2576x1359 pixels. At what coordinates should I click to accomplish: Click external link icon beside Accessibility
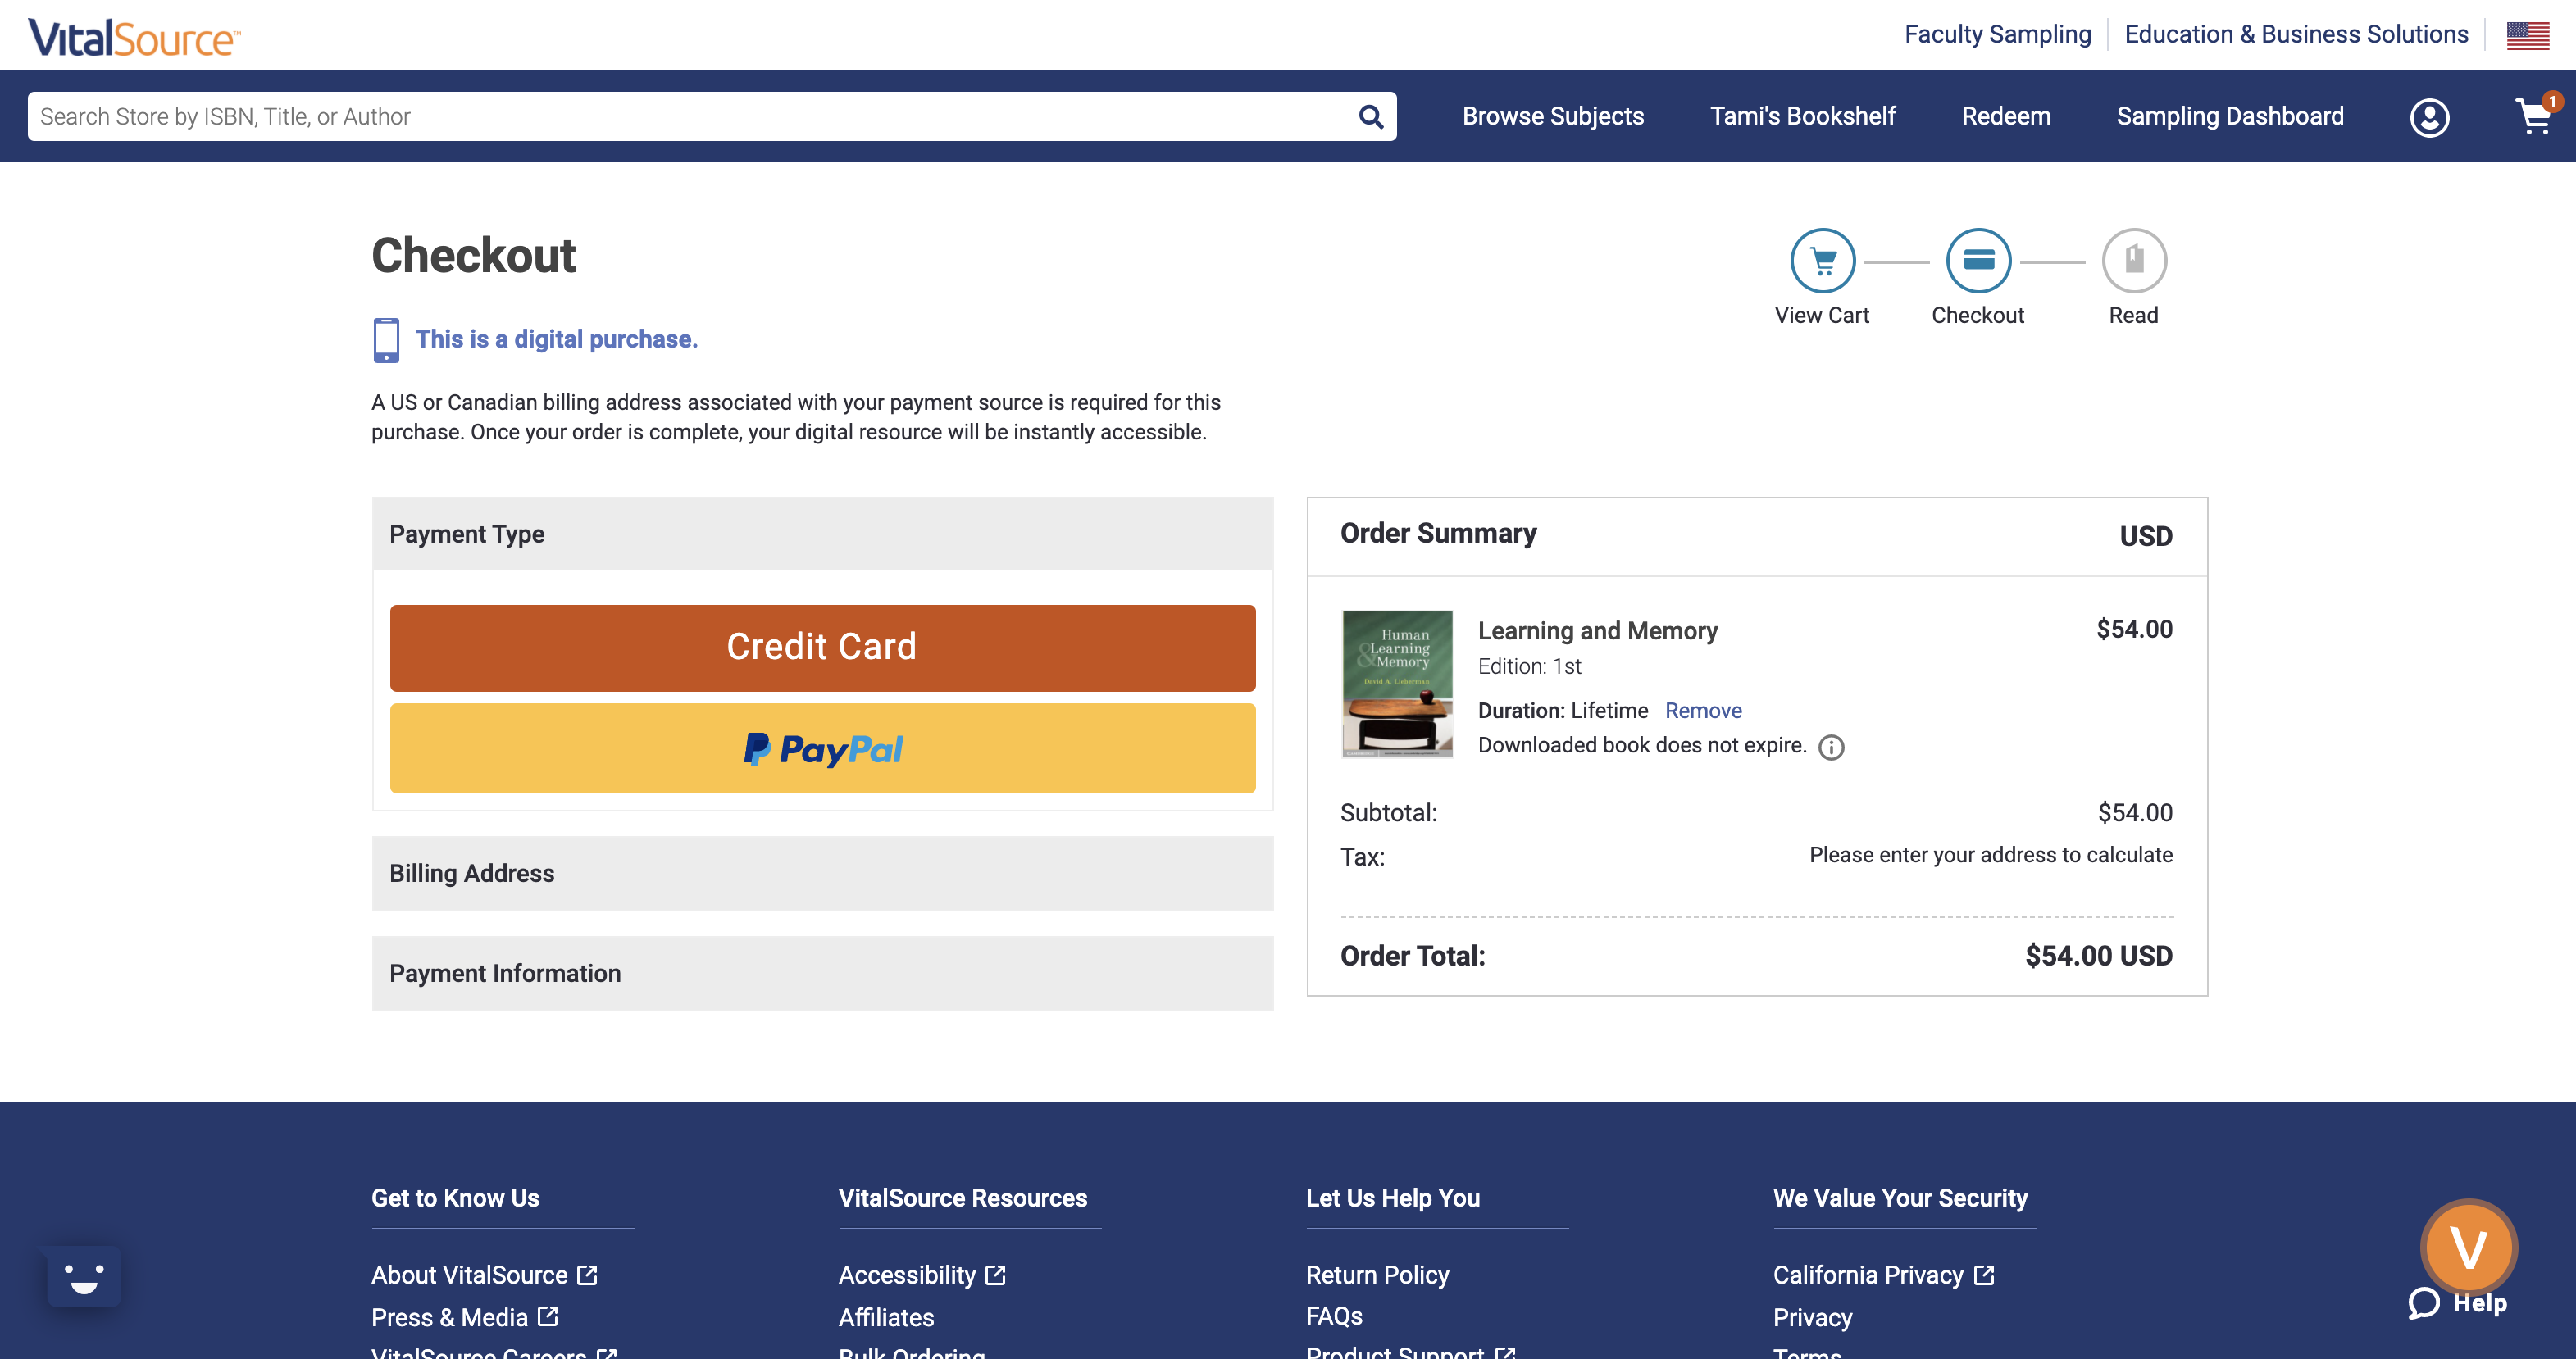(996, 1275)
